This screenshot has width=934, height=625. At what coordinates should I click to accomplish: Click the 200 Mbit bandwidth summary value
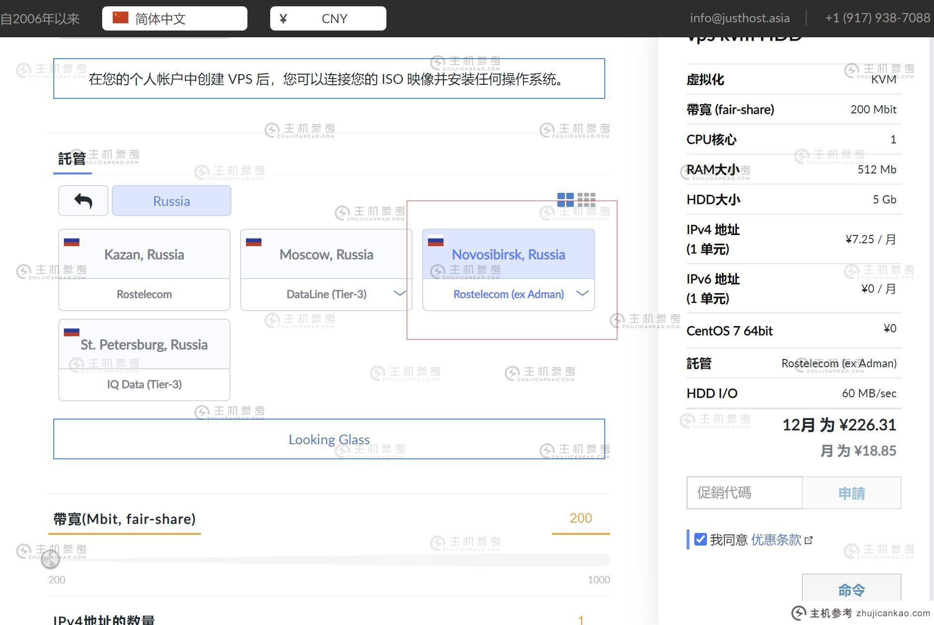point(873,109)
